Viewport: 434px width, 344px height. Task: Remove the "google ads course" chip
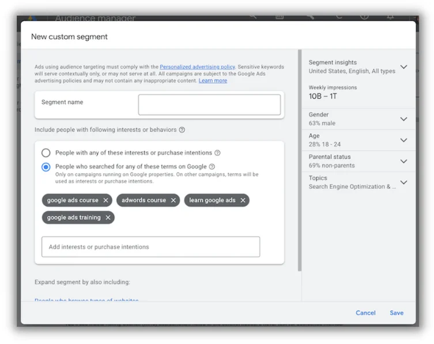(105, 200)
